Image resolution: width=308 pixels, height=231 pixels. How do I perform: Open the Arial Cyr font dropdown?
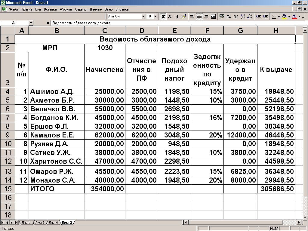(143, 17)
